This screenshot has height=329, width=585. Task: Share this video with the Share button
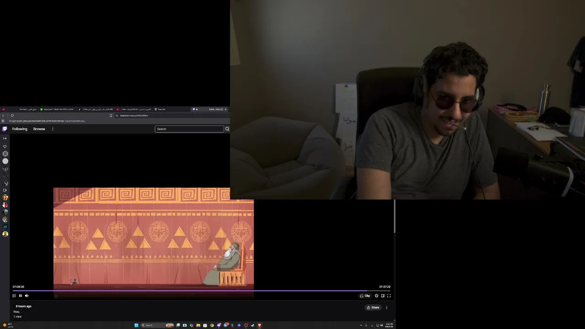373,308
